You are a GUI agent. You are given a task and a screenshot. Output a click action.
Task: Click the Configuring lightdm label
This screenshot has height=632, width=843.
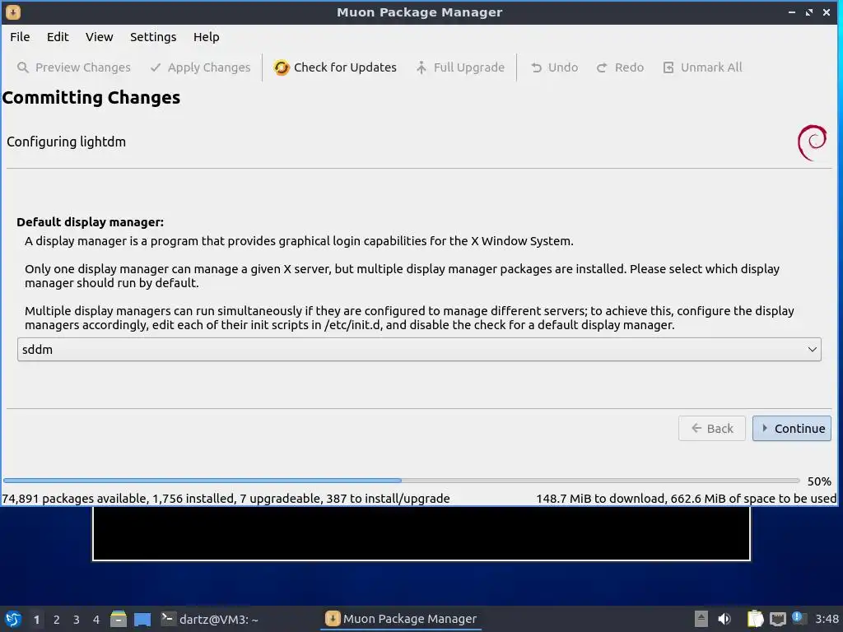click(x=66, y=142)
